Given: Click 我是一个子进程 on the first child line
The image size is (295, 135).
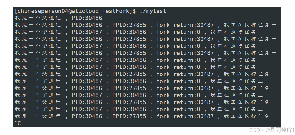Looking at the screenshot, I should [38, 32].
